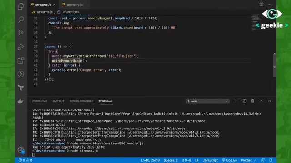The height and width of the screenshot is (163, 291).
Task: Open the Terraform activity bar icon
Action: [21, 87]
